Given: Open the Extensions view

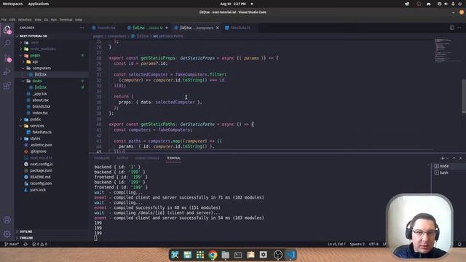Looking at the screenshot, I should [x=7, y=86].
